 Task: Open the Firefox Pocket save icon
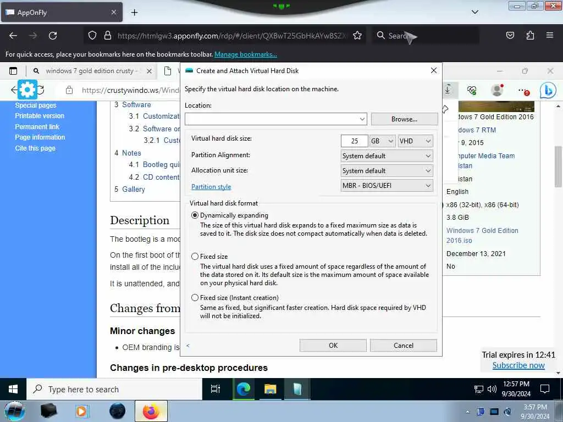[510, 35]
